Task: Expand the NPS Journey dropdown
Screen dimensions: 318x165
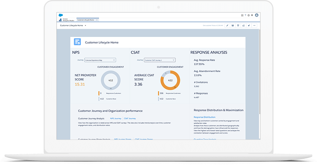Action: pos(100,60)
